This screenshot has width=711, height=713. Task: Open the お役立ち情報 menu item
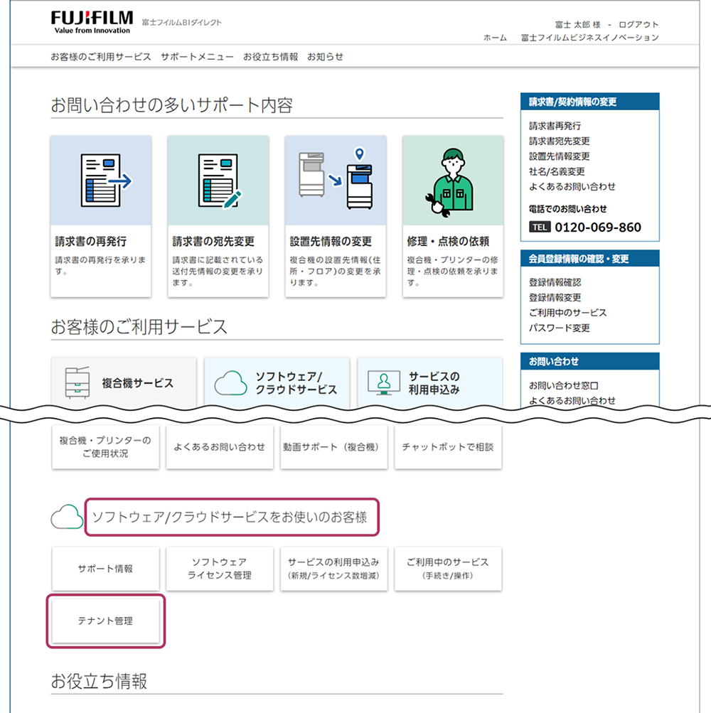(x=270, y=57)
